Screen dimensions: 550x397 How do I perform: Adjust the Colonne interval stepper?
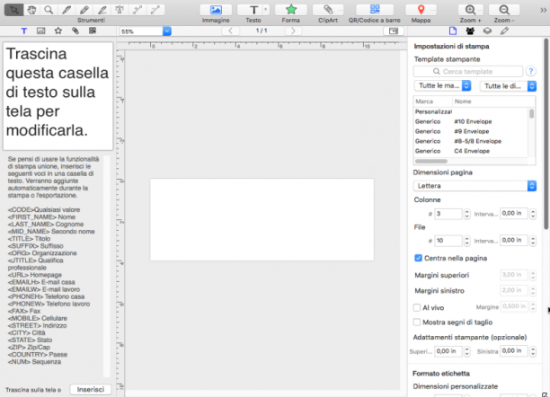click(533, 214)
